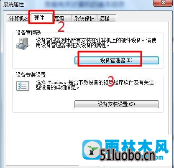Switch to the 远程 tab
The height and width of the screenshot is (168, 174).
[x=107, y=18]
